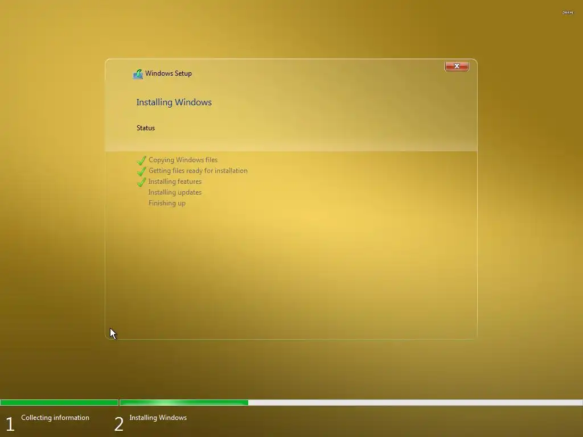Click the Windows Setup title icon

[138, 74]
